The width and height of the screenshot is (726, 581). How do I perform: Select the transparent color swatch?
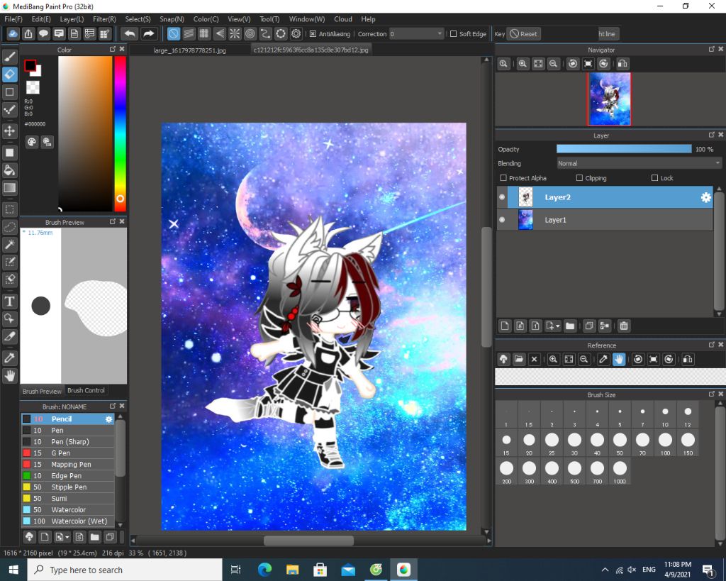(33, 87)
